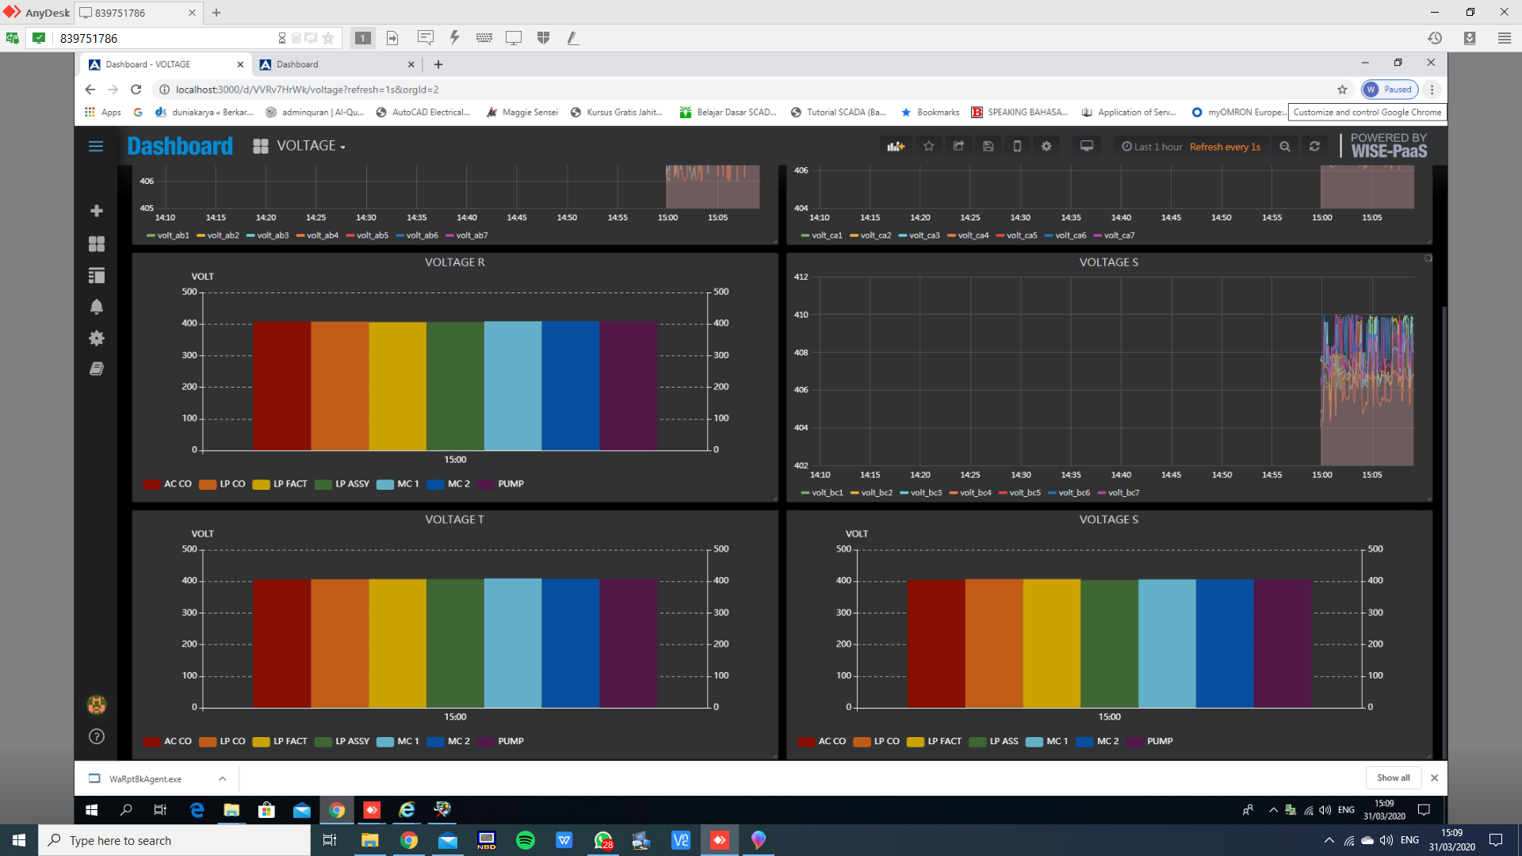Click the Paused profile button in Chrome
This screenshot has height=856, width=1522.
[x=1390, y=90]
